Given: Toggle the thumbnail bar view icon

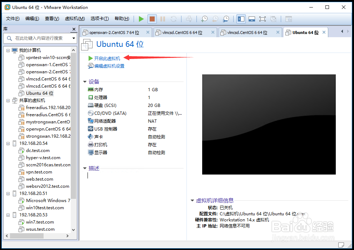Looking at the screenshot, I should pyautogui.click(x=252, y=19).
